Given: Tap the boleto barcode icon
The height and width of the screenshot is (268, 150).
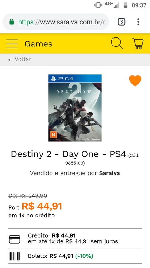Looking at the screenshot, I should [14, 256].
